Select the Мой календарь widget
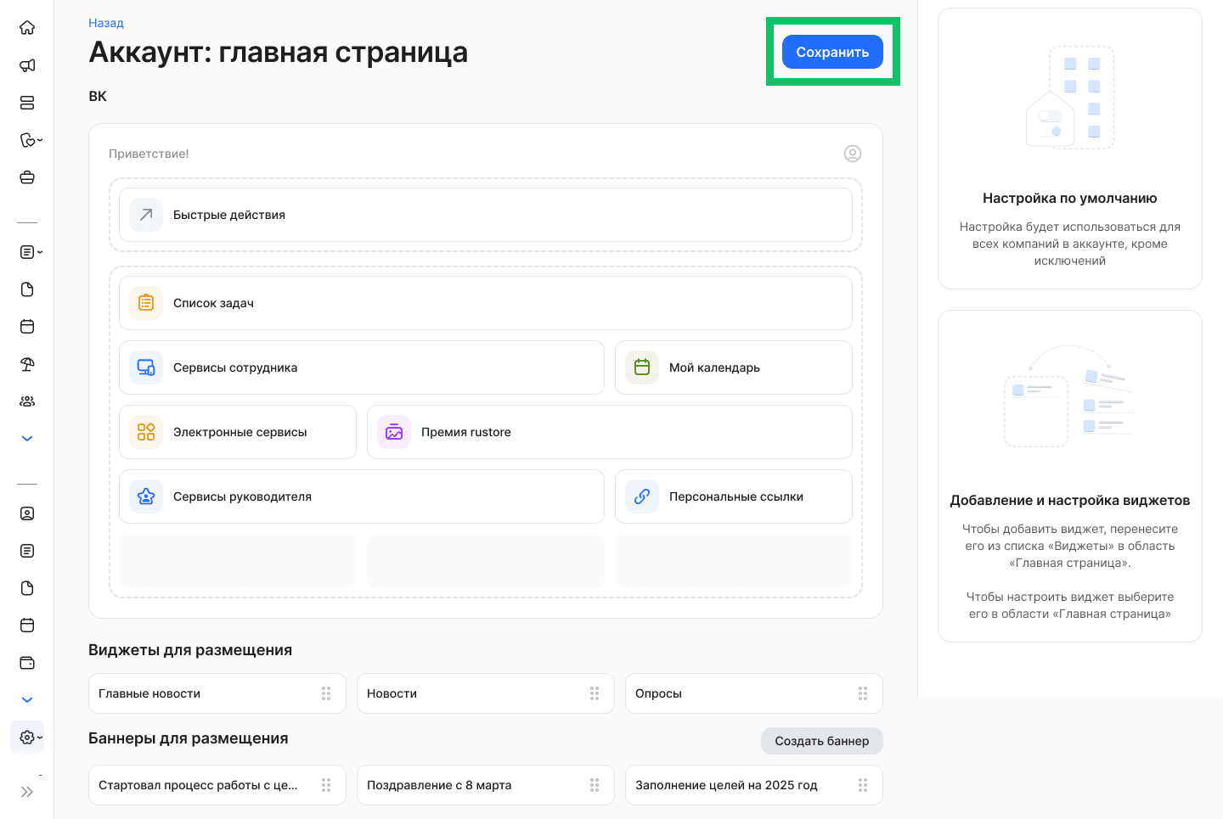The height and width of the screenshot is (819, 1223). click(x=733, y=367)
